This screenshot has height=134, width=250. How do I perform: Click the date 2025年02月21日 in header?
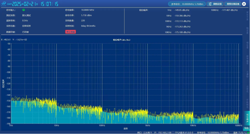pos(25,4)
